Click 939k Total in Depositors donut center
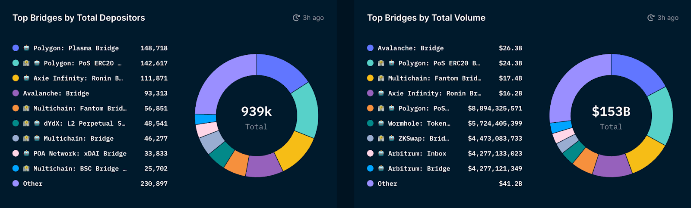This screenshot has height=208, width=691. 257,118
